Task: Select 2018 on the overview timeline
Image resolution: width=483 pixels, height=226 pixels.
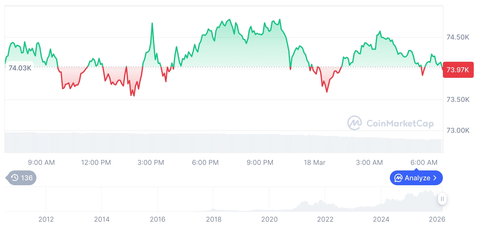Action: click(x=213, y=220)
